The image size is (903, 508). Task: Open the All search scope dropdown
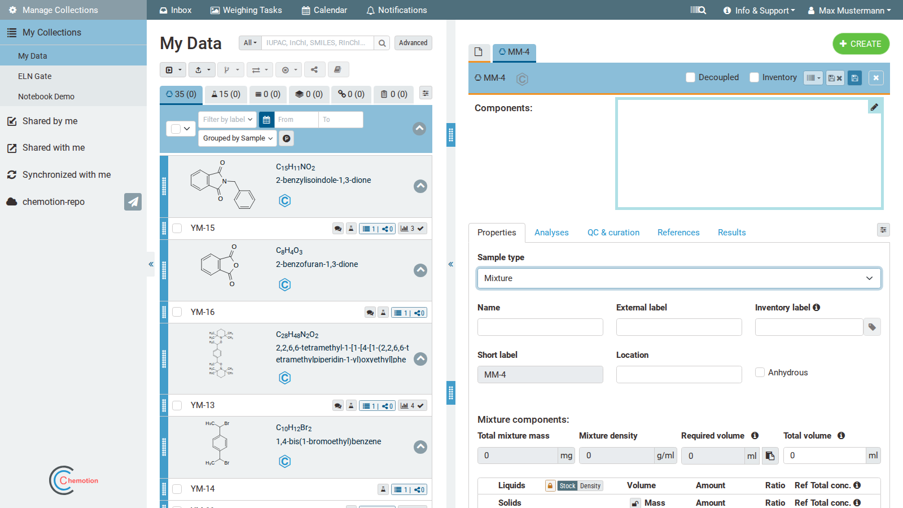coord(250,43)
